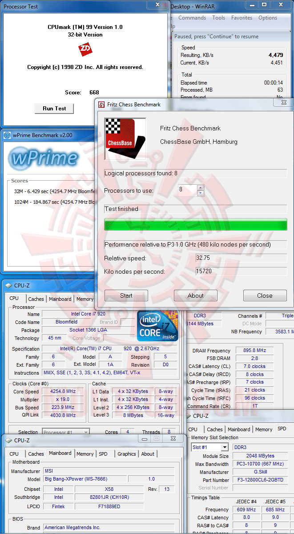The image size is (294, 534).
Task: Select Caches tab in Mainboard CPU-Z window
Action: pos(36,454)
